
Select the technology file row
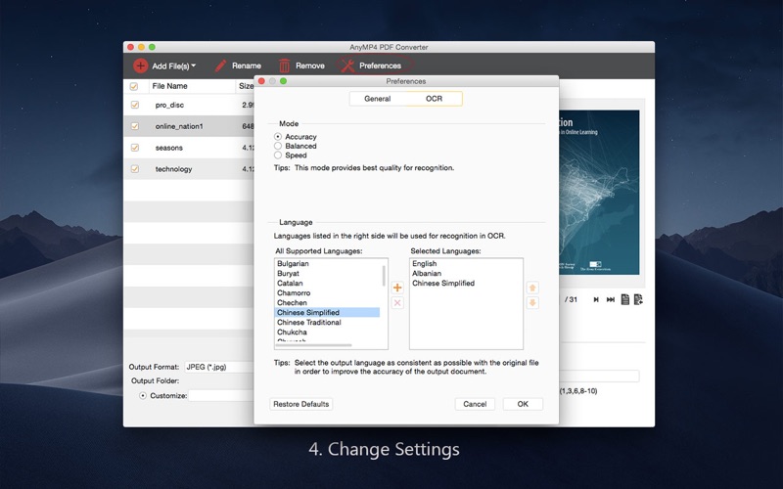tap(189, 169)
